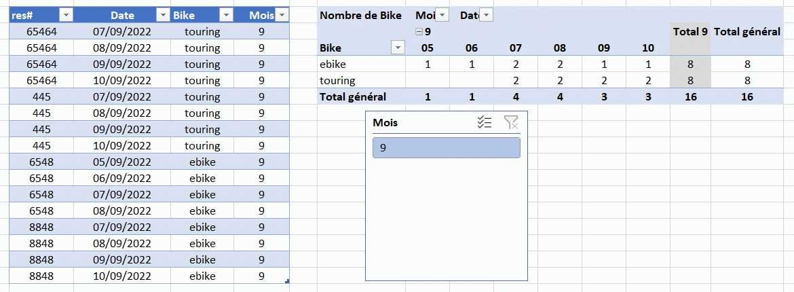794x292 pixels.
Task: Click the ebike row label in pivot
Action: pos(333,64)
